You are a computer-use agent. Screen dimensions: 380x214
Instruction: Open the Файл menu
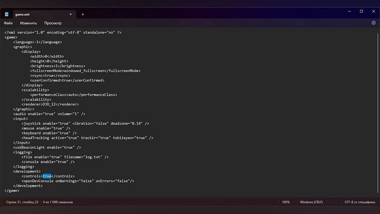(8, 23)
